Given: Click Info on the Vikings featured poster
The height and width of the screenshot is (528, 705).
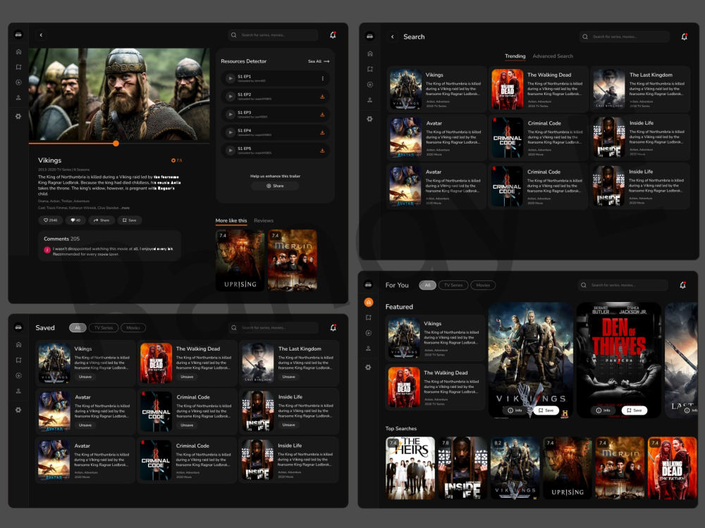Looking at the screenshot, I should (x=515, y=410).
